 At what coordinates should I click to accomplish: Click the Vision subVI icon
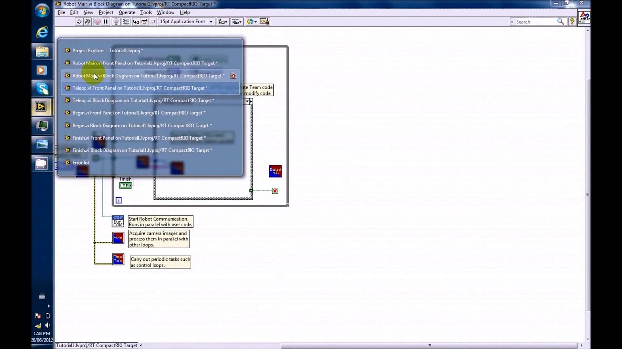(x=118, y=238)
